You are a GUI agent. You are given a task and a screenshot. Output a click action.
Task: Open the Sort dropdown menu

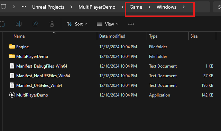[77, 24]
